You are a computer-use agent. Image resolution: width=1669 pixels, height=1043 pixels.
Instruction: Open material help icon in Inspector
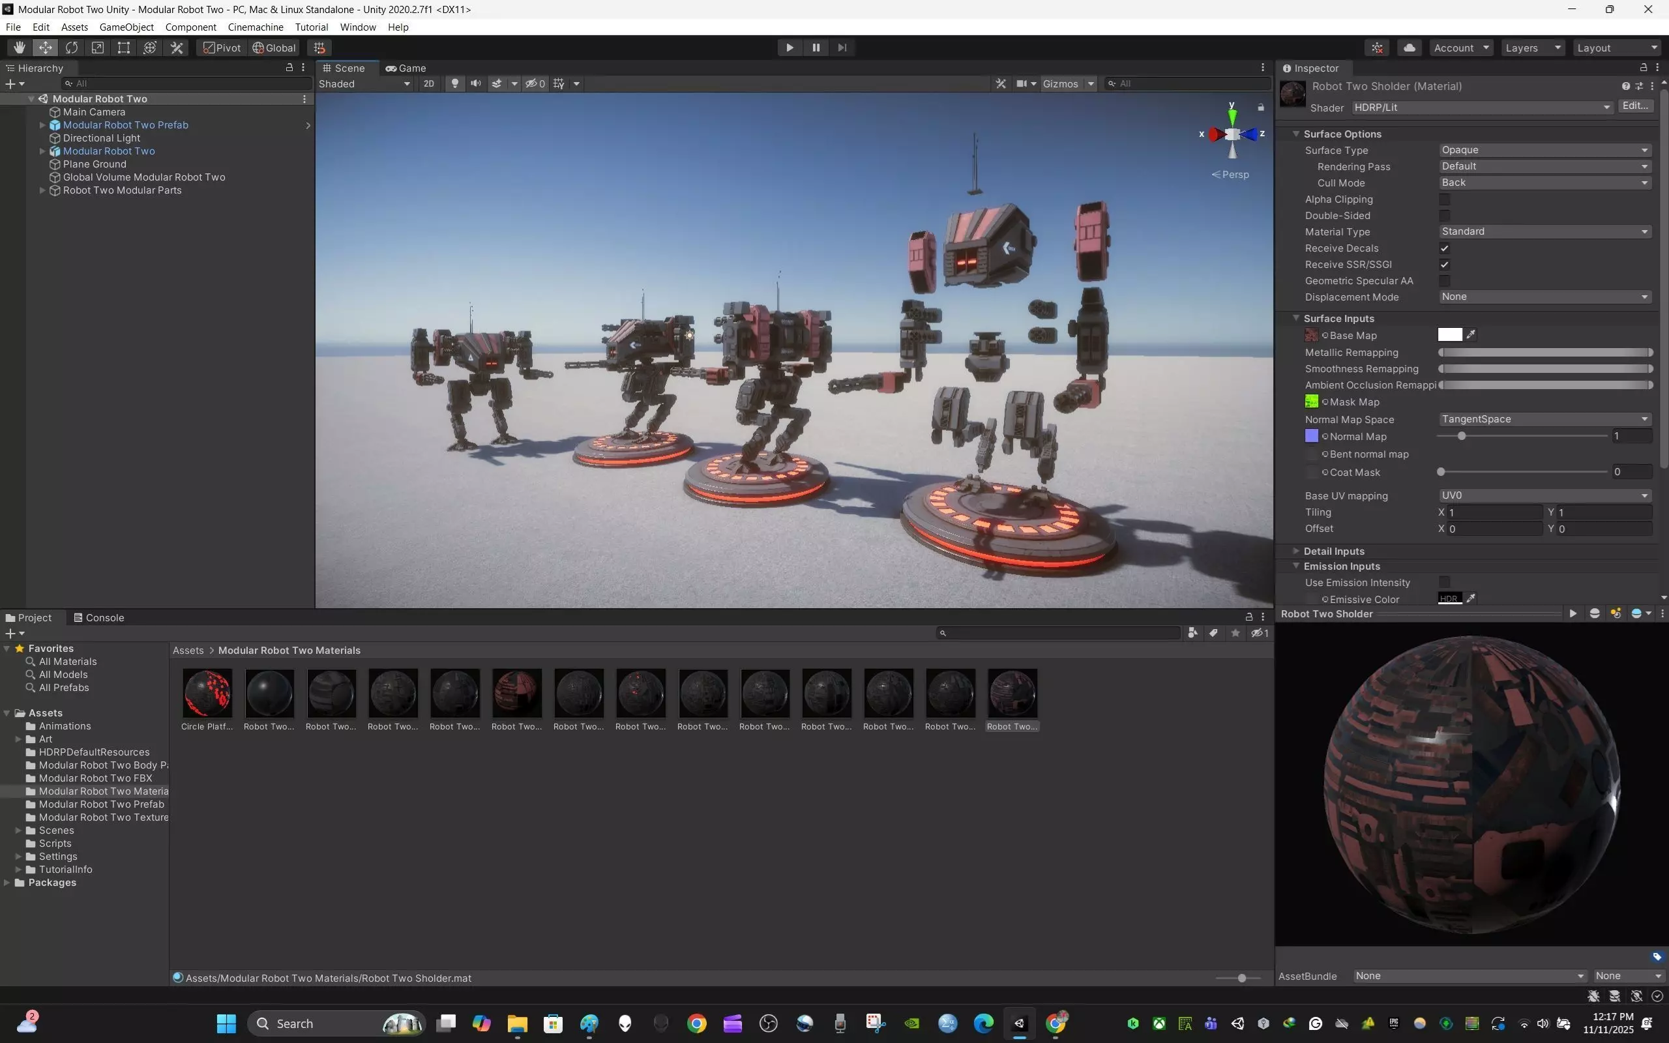[1625, 86]
